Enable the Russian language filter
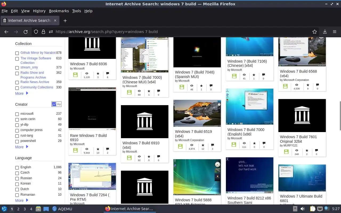The height and width of the screenshot is (213, 341). (17, 179)
